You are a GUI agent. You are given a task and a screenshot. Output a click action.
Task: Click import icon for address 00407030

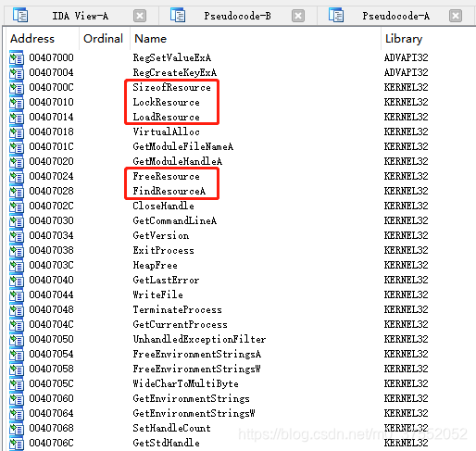click(x=17, y=220)
